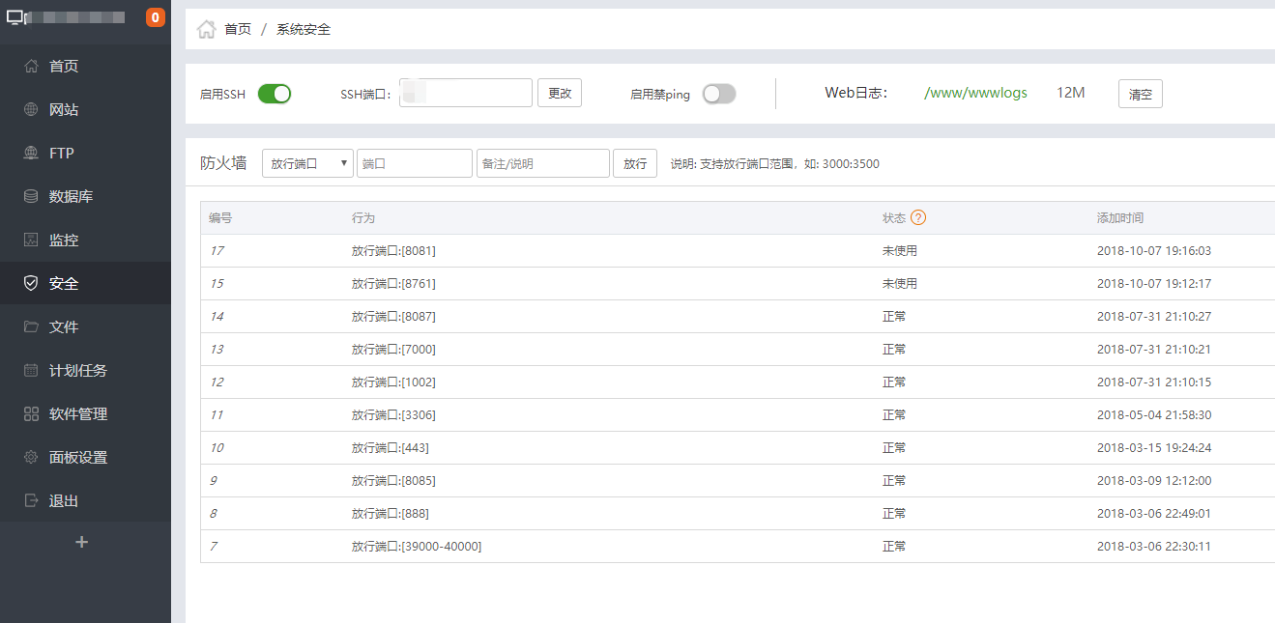This screenshot has width=1275, height=623.
Task: Click the globe icon for 网站
Action: click(x=31, y=110)
